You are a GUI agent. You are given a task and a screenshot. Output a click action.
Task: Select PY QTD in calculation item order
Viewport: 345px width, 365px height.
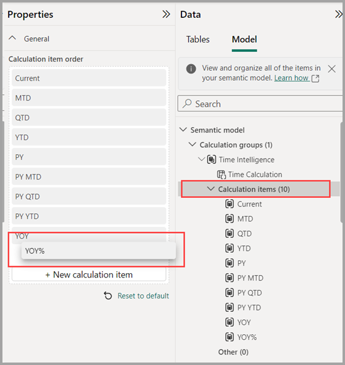[89, 197]
